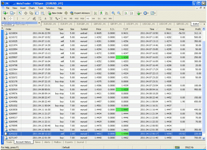Click the Zoom Out magnifier

pos(119,13)
